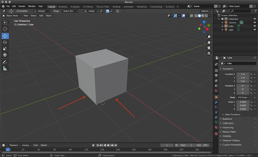Click the navigation gizmo Z axis
Image resolution: width=258 pixels, height=157 pixels.
pyautogui.click(x=204, y=22)
